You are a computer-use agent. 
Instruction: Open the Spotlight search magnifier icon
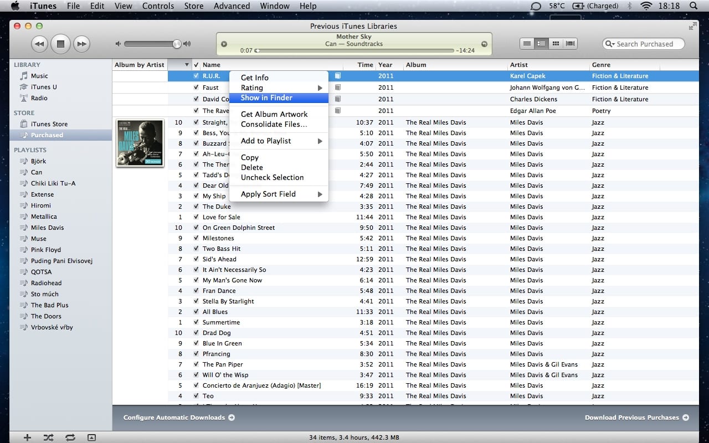pos(693,6)
